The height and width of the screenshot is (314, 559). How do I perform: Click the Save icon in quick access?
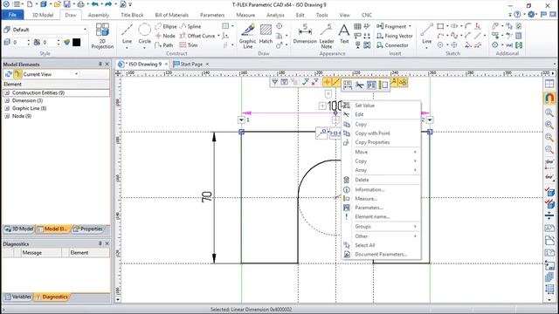(66, 4)
